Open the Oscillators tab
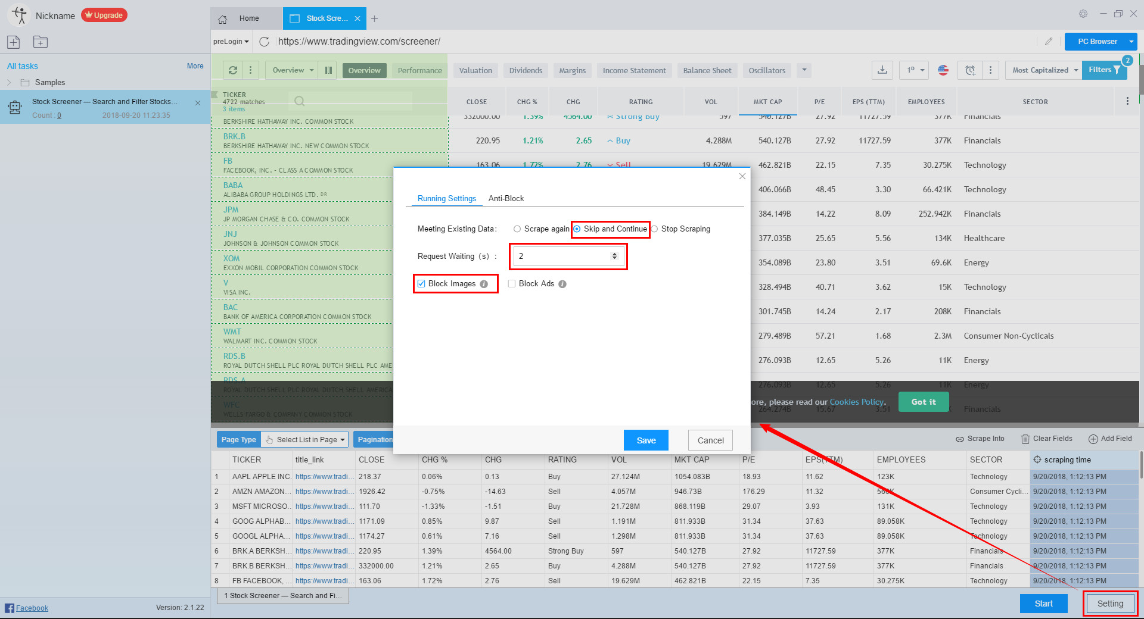This screenshot has height=619, width=1144. [767, 71]
